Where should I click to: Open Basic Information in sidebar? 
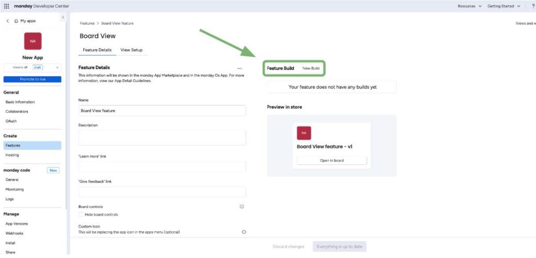tap(20, 102)
